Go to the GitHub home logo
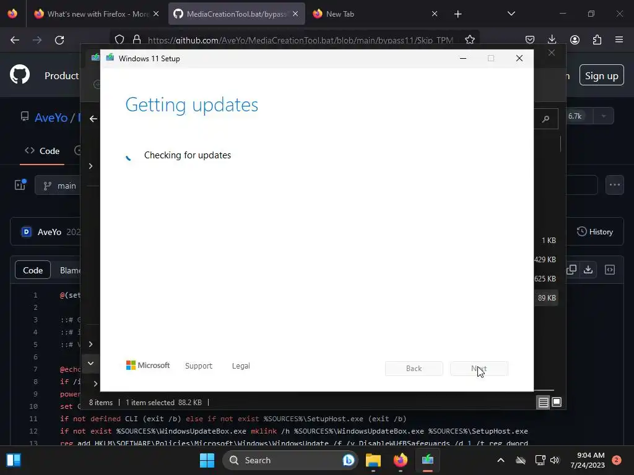This screenshot has width=634, height=475. 20,75
